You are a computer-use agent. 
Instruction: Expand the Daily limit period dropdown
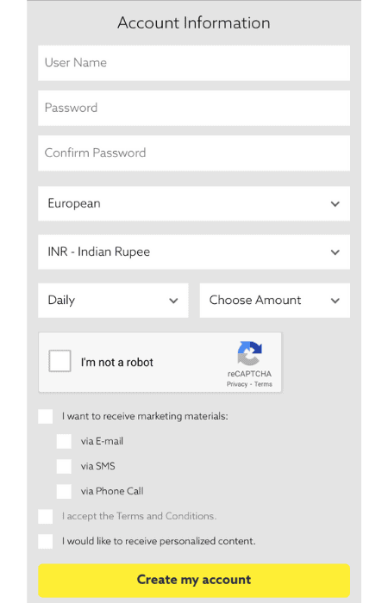tap(113, 301)
